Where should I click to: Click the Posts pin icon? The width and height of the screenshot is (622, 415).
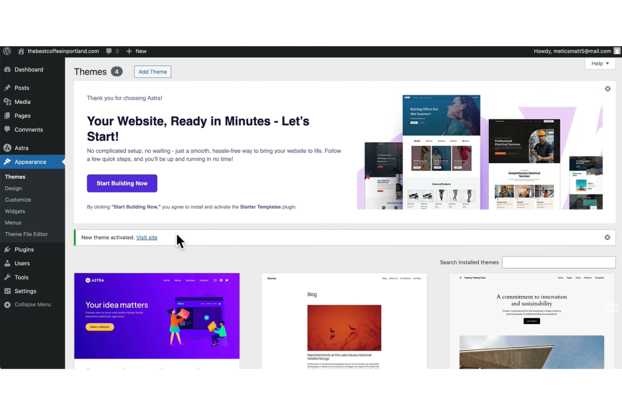(7, 87)
